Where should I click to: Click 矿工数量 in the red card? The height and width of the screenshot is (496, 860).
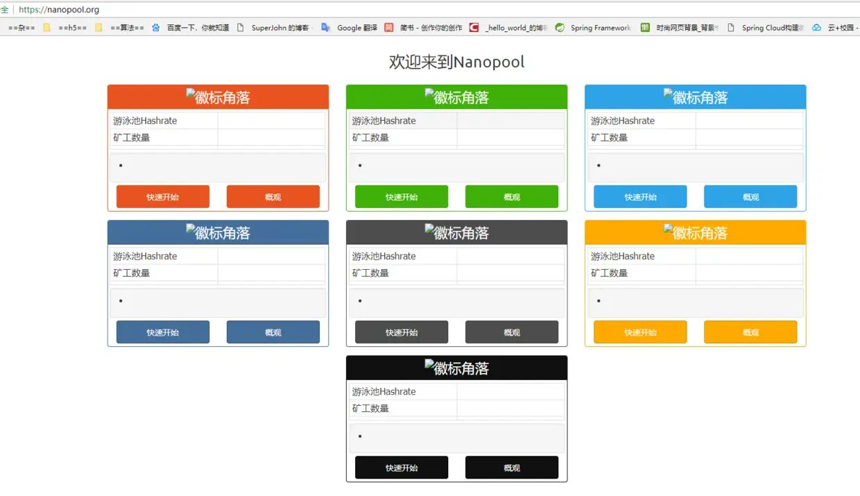tap(132, 137)
